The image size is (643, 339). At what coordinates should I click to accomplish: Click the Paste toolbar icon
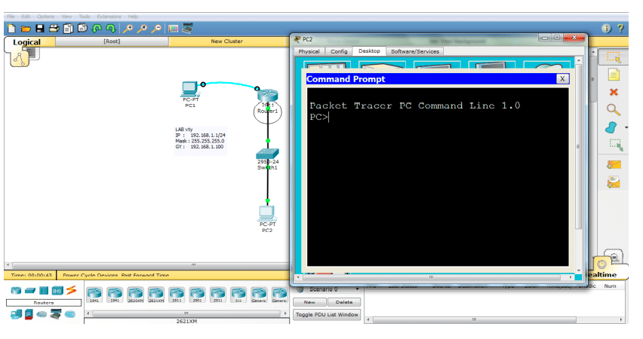[x=82, y=29]
